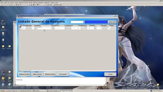Select the row with name Elery
163x92 pixels.
pos(67,29)
